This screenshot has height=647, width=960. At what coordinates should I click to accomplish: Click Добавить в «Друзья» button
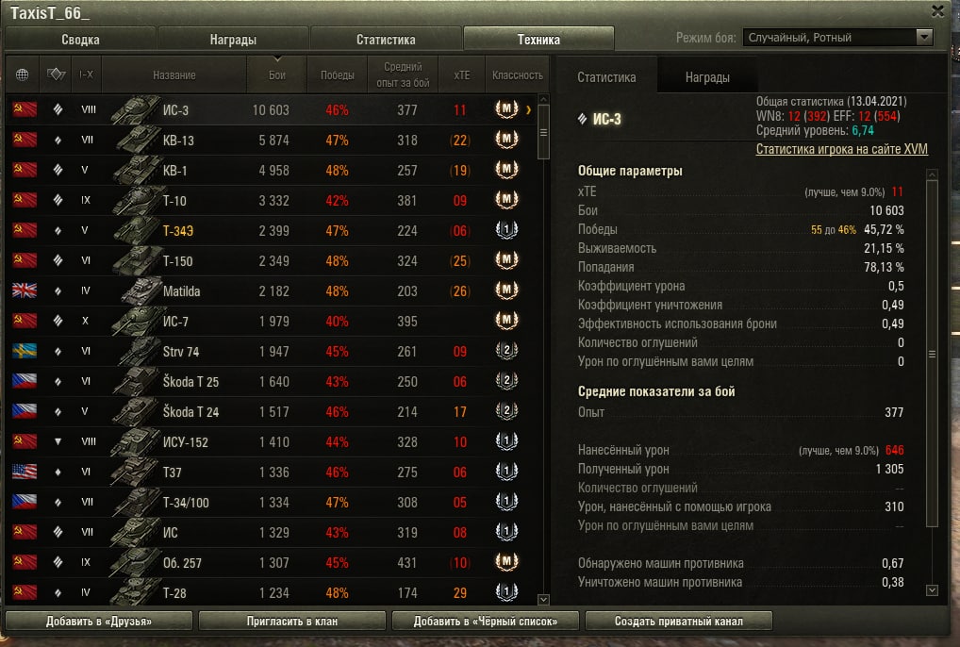coord(99,621)
